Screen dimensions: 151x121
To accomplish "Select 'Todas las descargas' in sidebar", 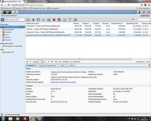I will click(x=12, y=27).
